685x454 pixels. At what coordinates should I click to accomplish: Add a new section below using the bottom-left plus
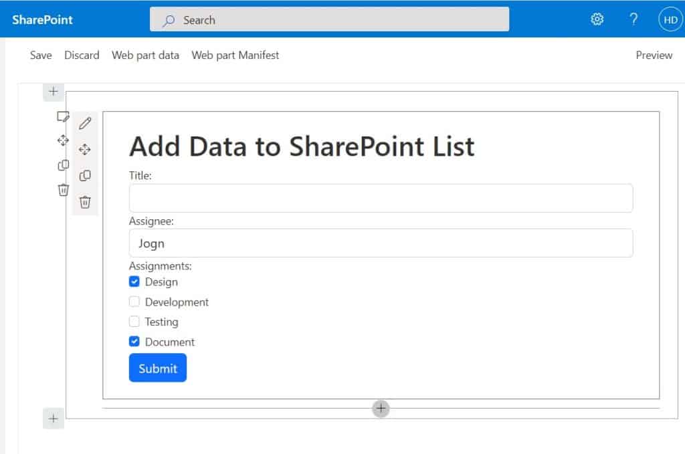54,419
